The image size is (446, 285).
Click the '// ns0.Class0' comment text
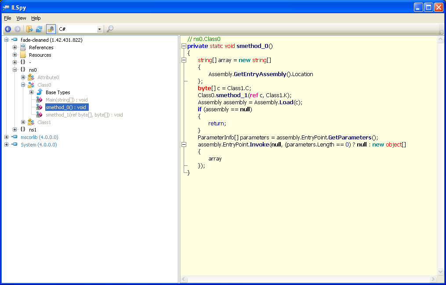(204, 39)
